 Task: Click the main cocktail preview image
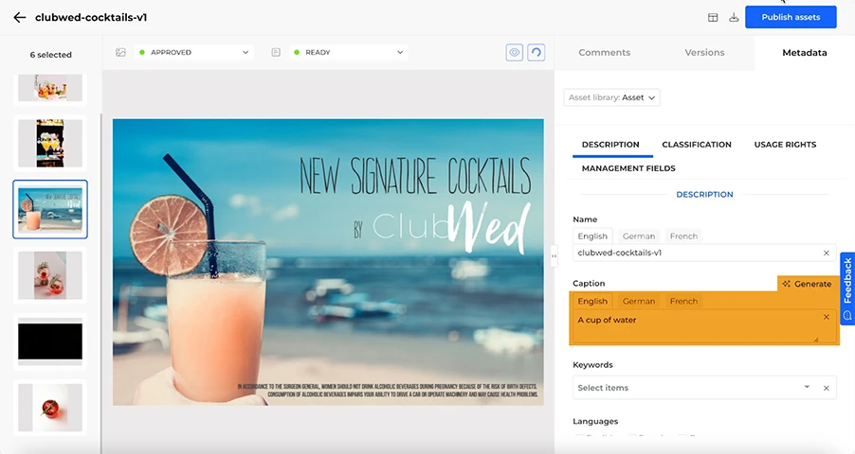pyautogui.click(x=328, y=262)
